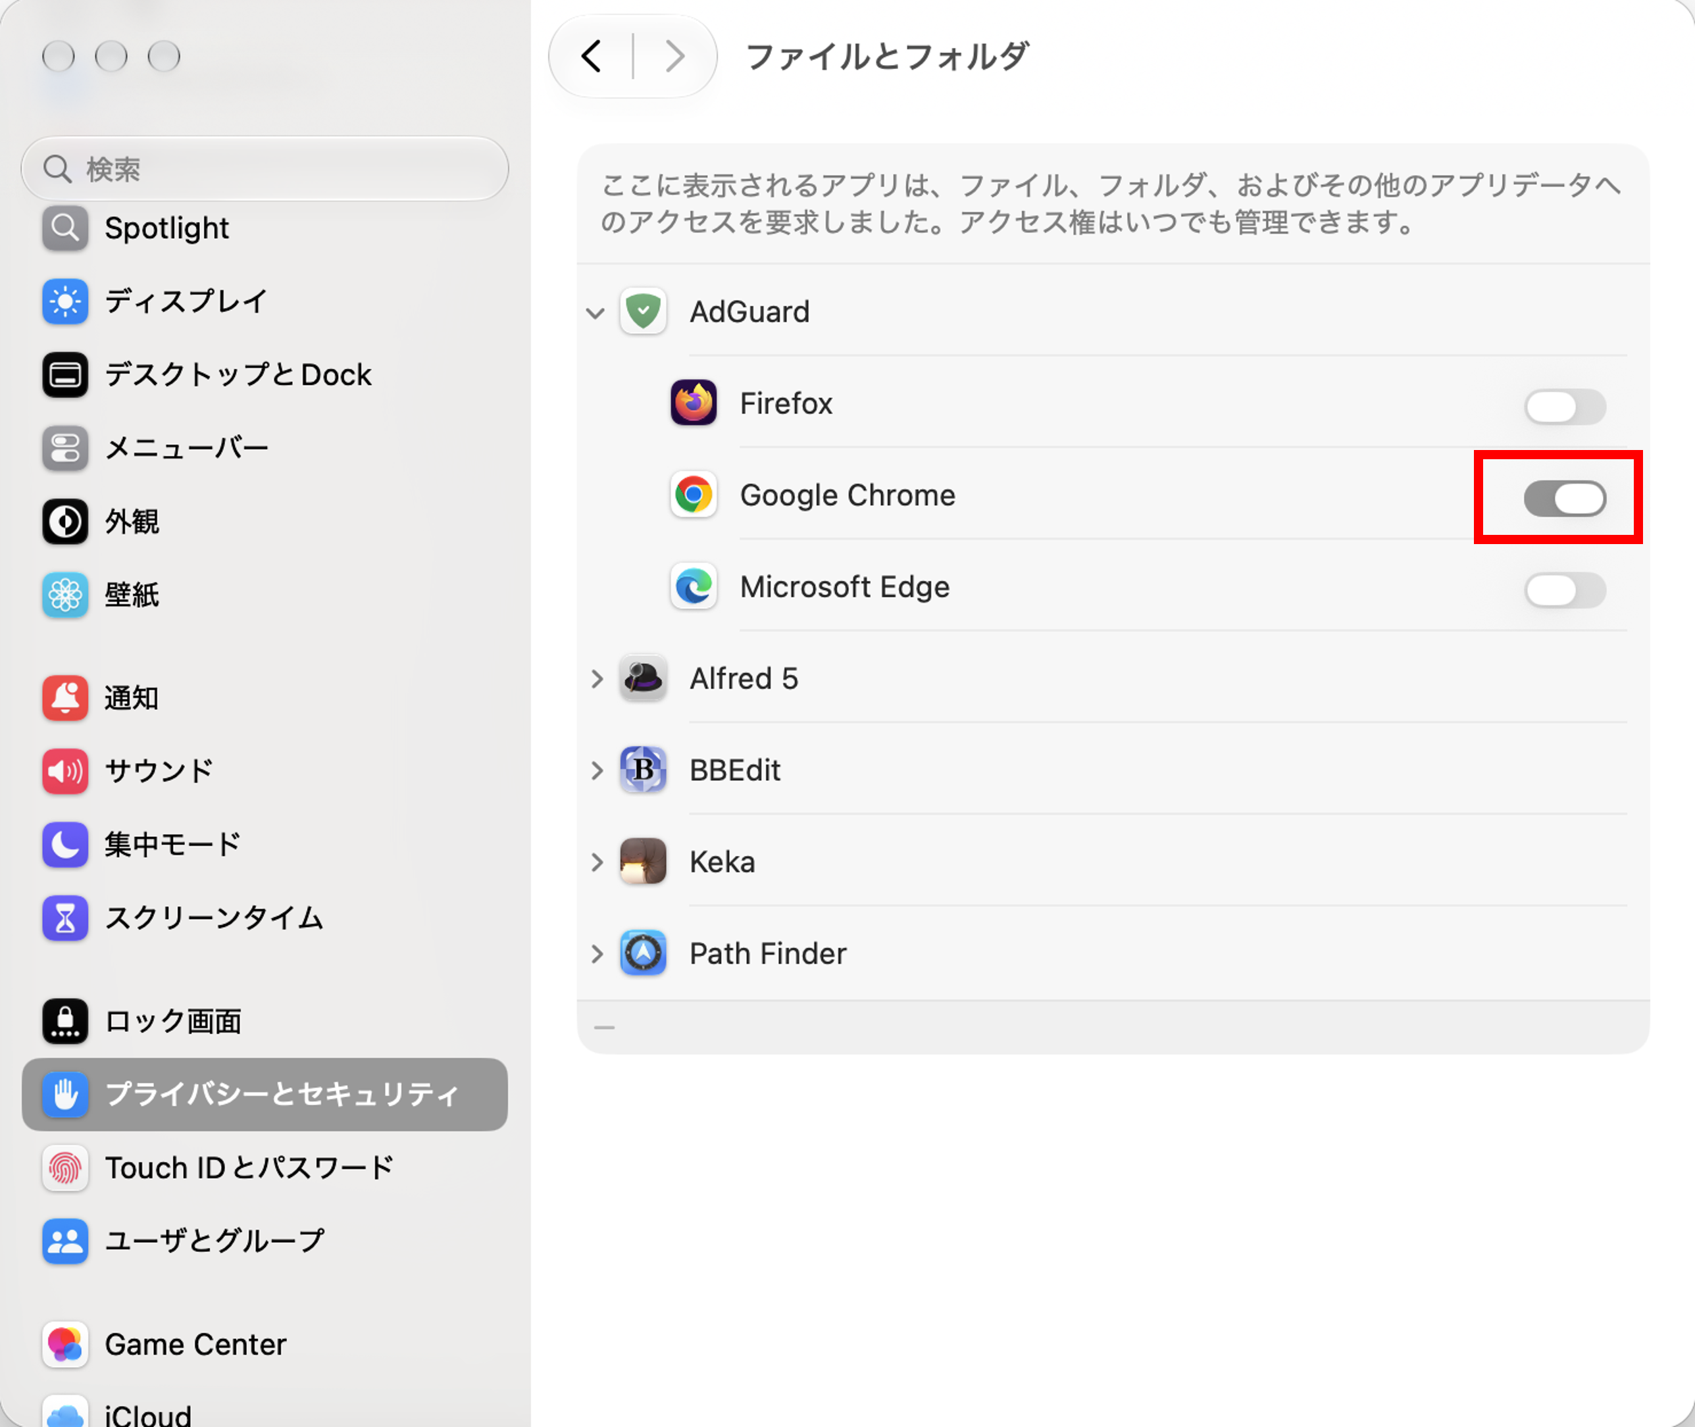Go back with the back arrow
The width and height of the screenshot is (1695, 1427).
coord(592,57)
